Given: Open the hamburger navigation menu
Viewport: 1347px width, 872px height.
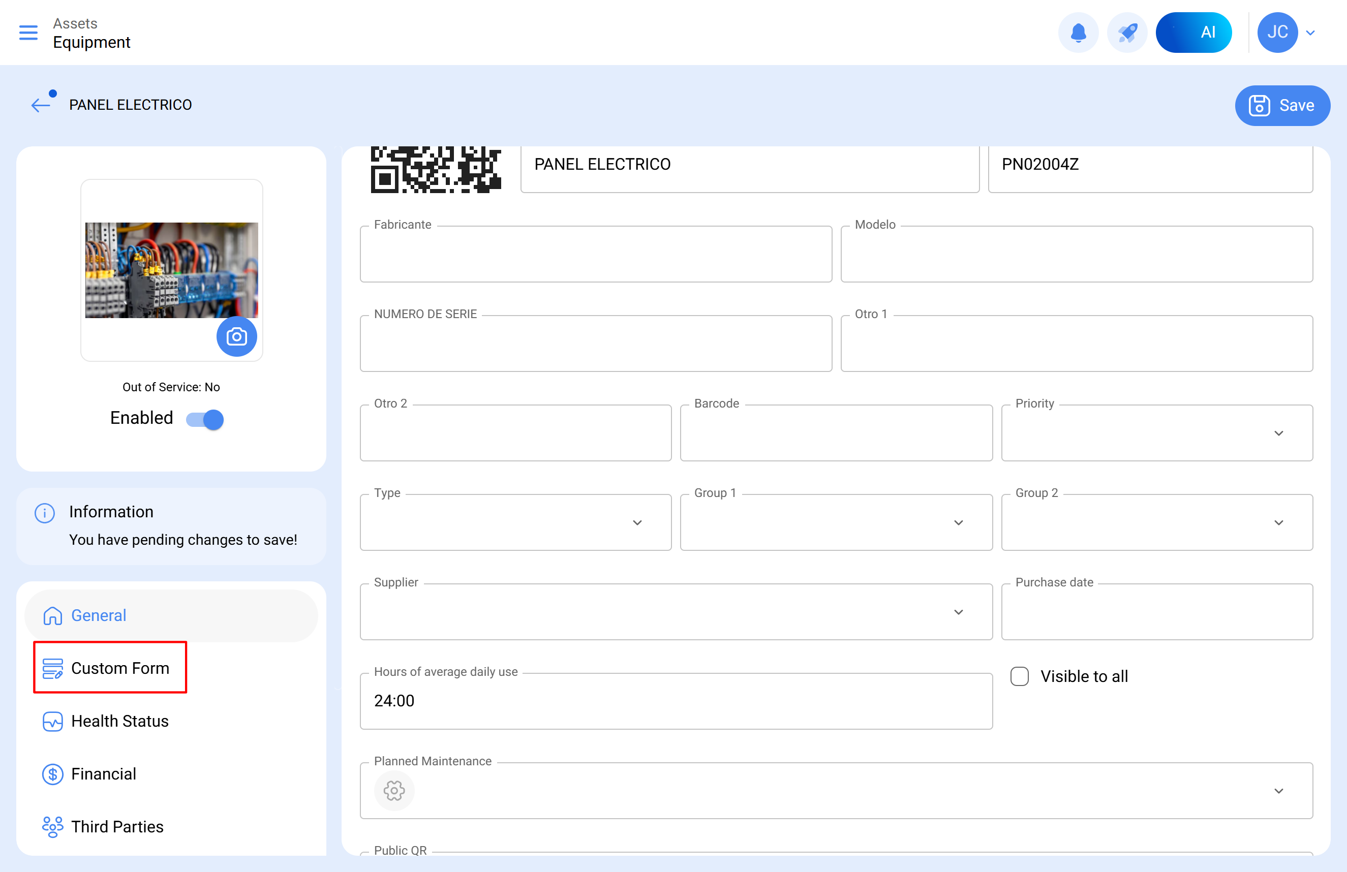Looking at the screenshot, I should pyautogui.click(x=28, y=32).
